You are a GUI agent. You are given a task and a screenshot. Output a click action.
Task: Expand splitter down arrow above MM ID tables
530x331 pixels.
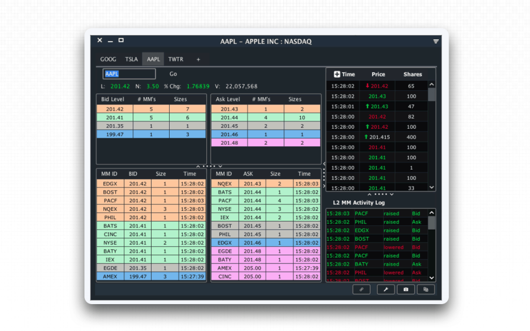(220, 166)
